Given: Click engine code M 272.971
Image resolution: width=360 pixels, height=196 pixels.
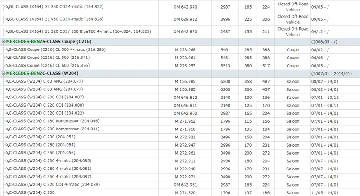Looking at the screenshot, I should coord(185,177).
